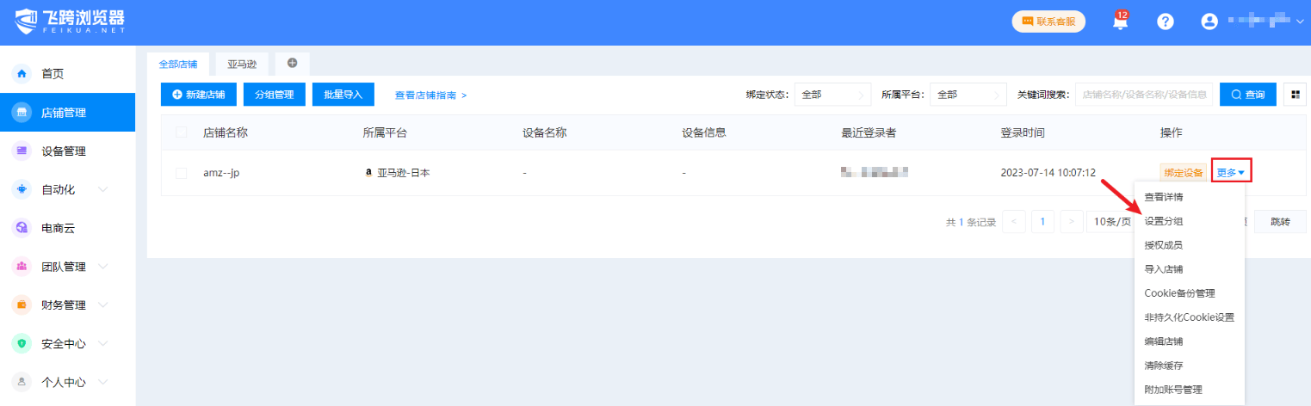Open the 查看店铺指南 link
This screenshot has width=1311, height=406.
point(430,95)
